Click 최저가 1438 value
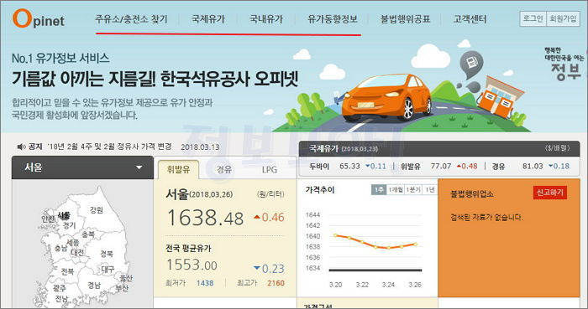The width and height of the screenshot is (588, 309). [205, 283]
